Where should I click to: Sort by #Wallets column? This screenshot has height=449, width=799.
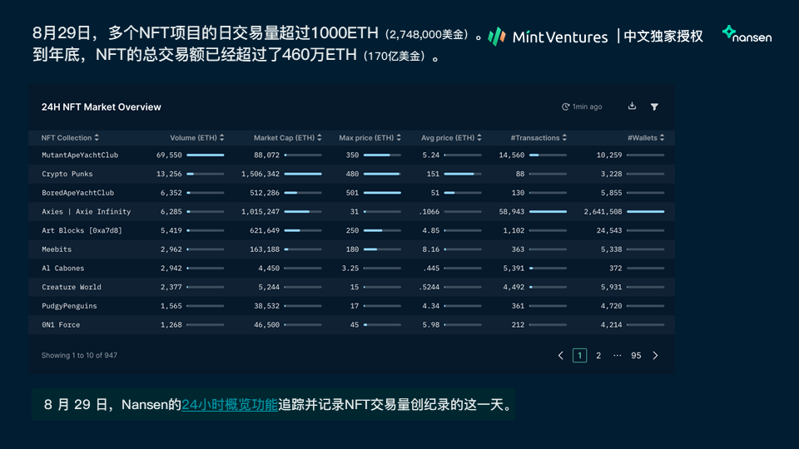click(x=646, y=138)
